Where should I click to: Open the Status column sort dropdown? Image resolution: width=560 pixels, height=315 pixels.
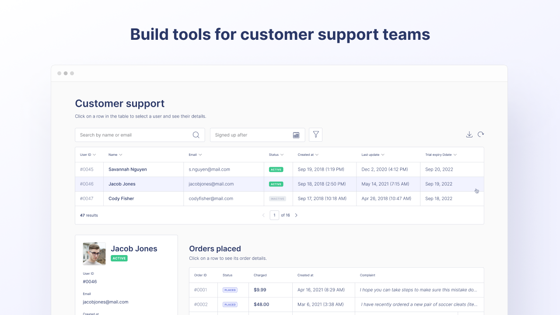pos(276,154)
